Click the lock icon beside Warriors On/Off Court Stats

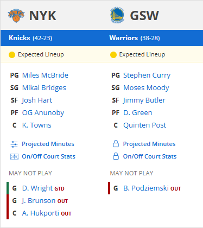[116, 156]
